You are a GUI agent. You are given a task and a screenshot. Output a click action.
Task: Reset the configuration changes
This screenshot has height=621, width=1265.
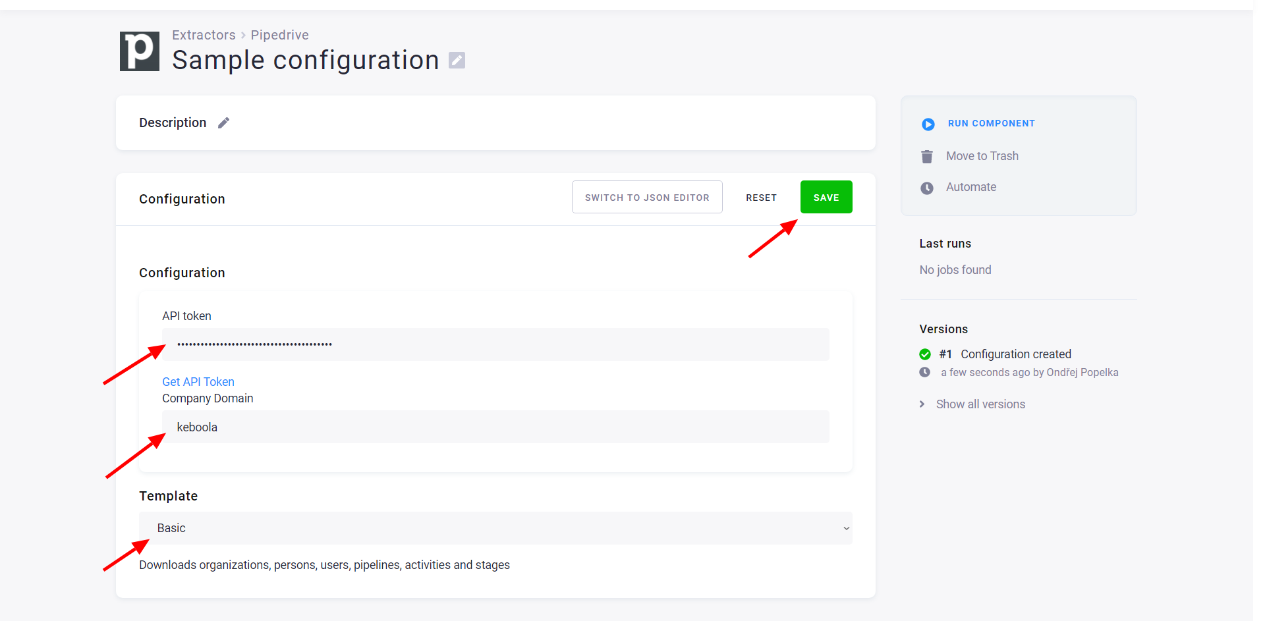[x=761, y=198]
